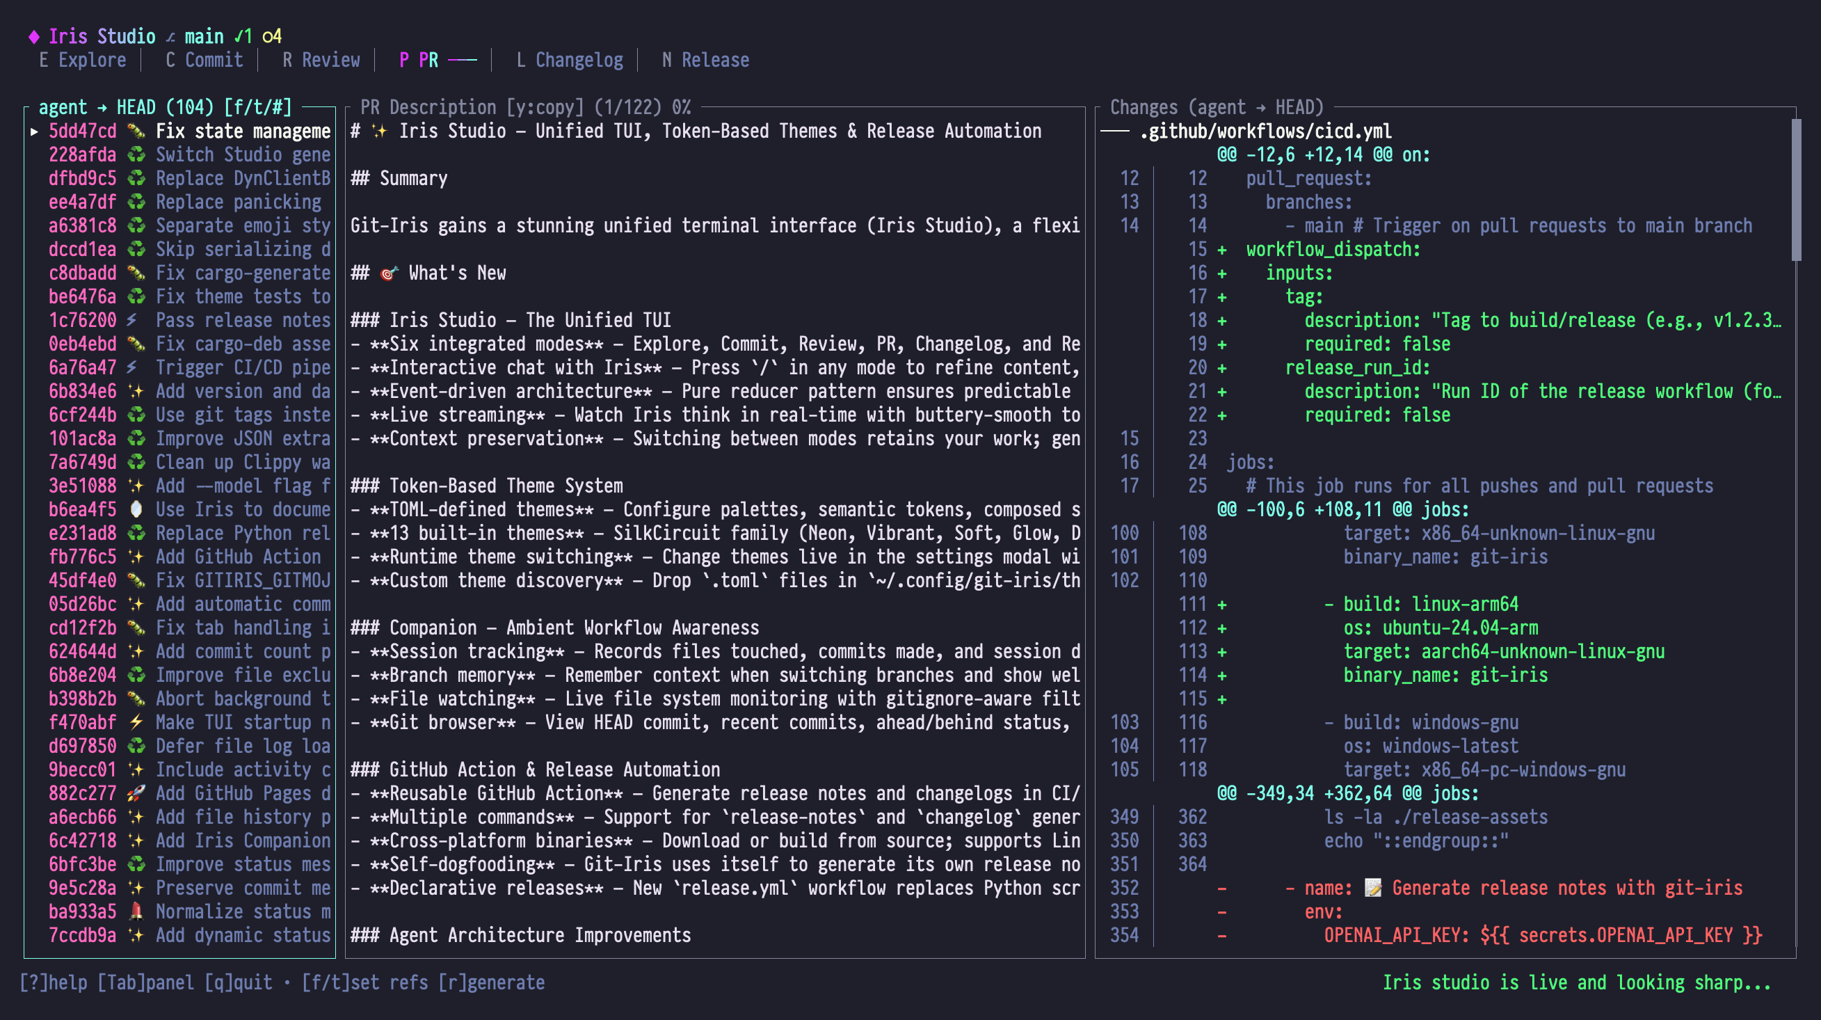Click the @@ -100,6 +108,11 hunk header
Image resolution: width=1821 pixels, height=1020 pixels.
pyautogui.click(x=1342, y=509)
